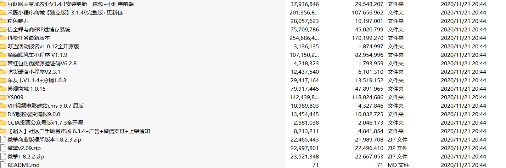This screenshot has height=168, width=506.
Task: Click the file icon for README.md
Action: [x=3, y=165]
